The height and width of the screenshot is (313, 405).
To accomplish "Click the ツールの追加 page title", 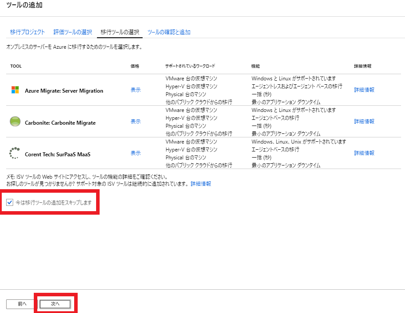I will [x=24, y=5].
